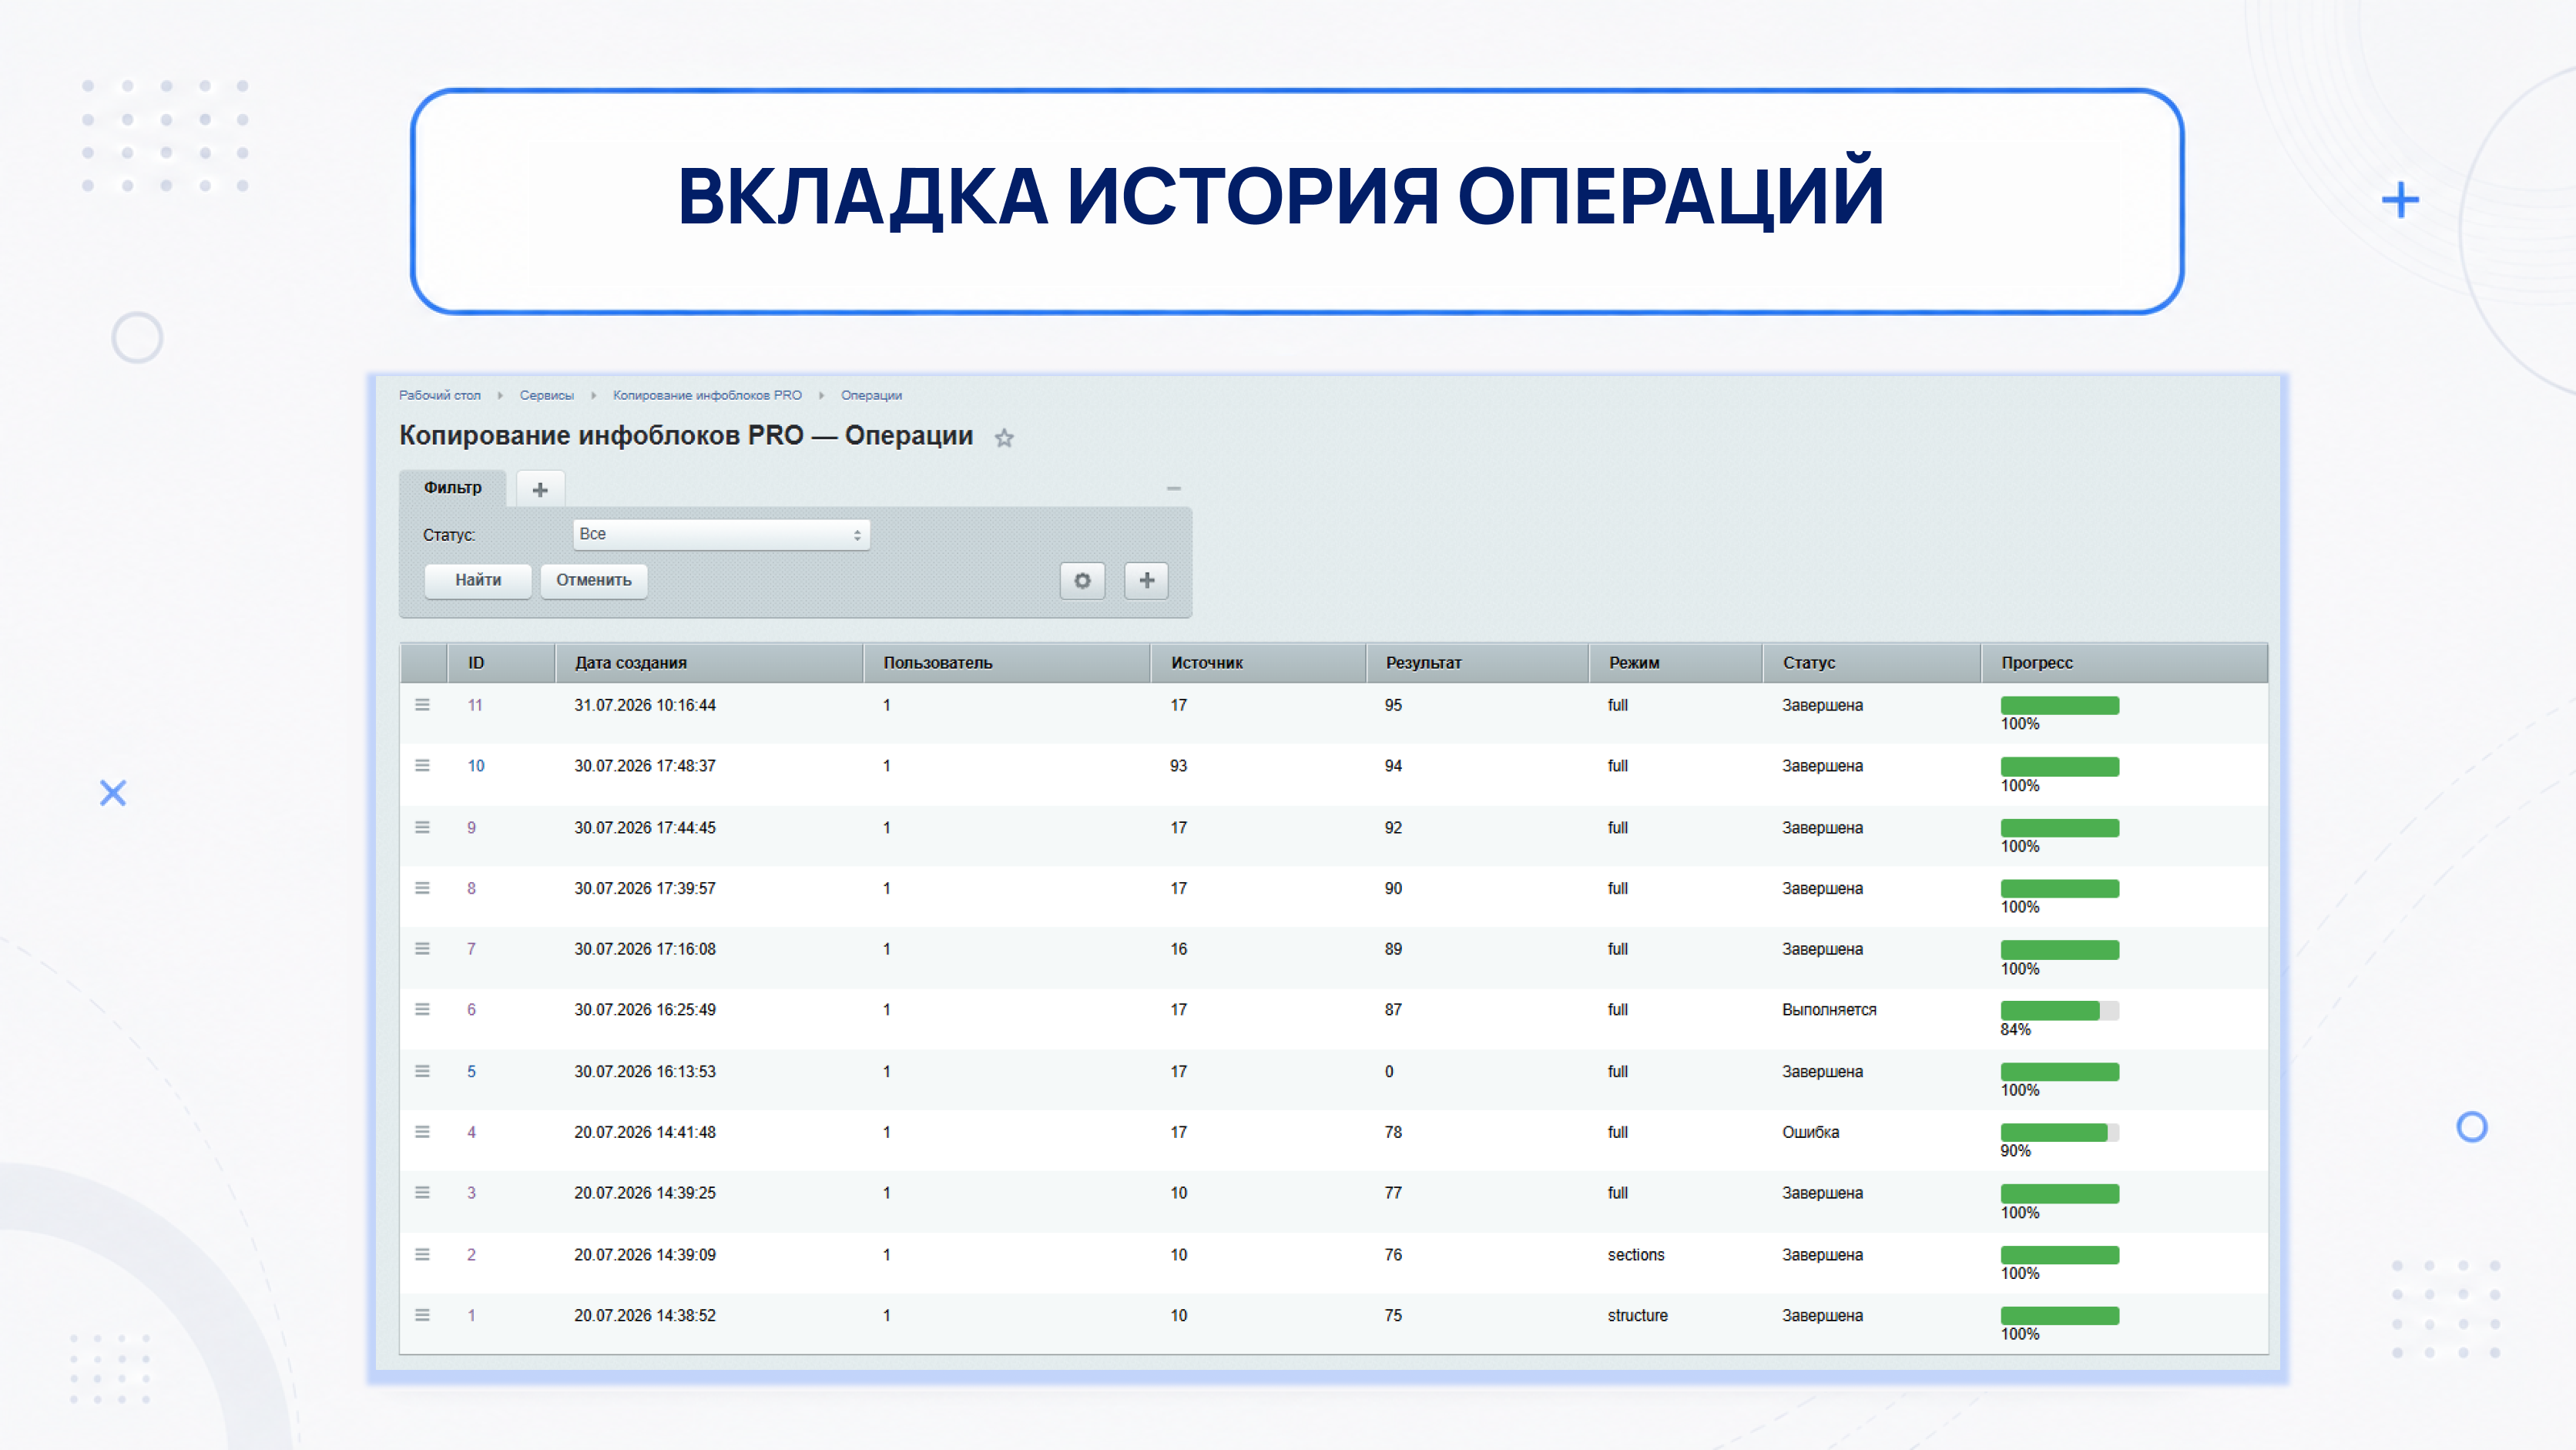Sort by Источник column header
The image size is (2576, 1450).
pos(1258,663)
